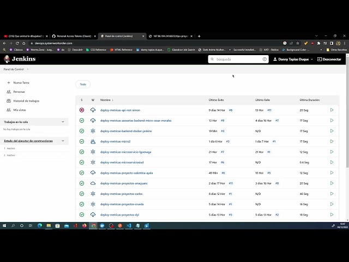Viewport: 349px width, 262px height.
Task: Select the Todo view tab
Action: pyautogui.click(x=83, y=84)
